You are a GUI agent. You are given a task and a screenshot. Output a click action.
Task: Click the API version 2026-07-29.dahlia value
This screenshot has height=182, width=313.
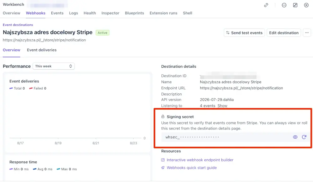217,100
